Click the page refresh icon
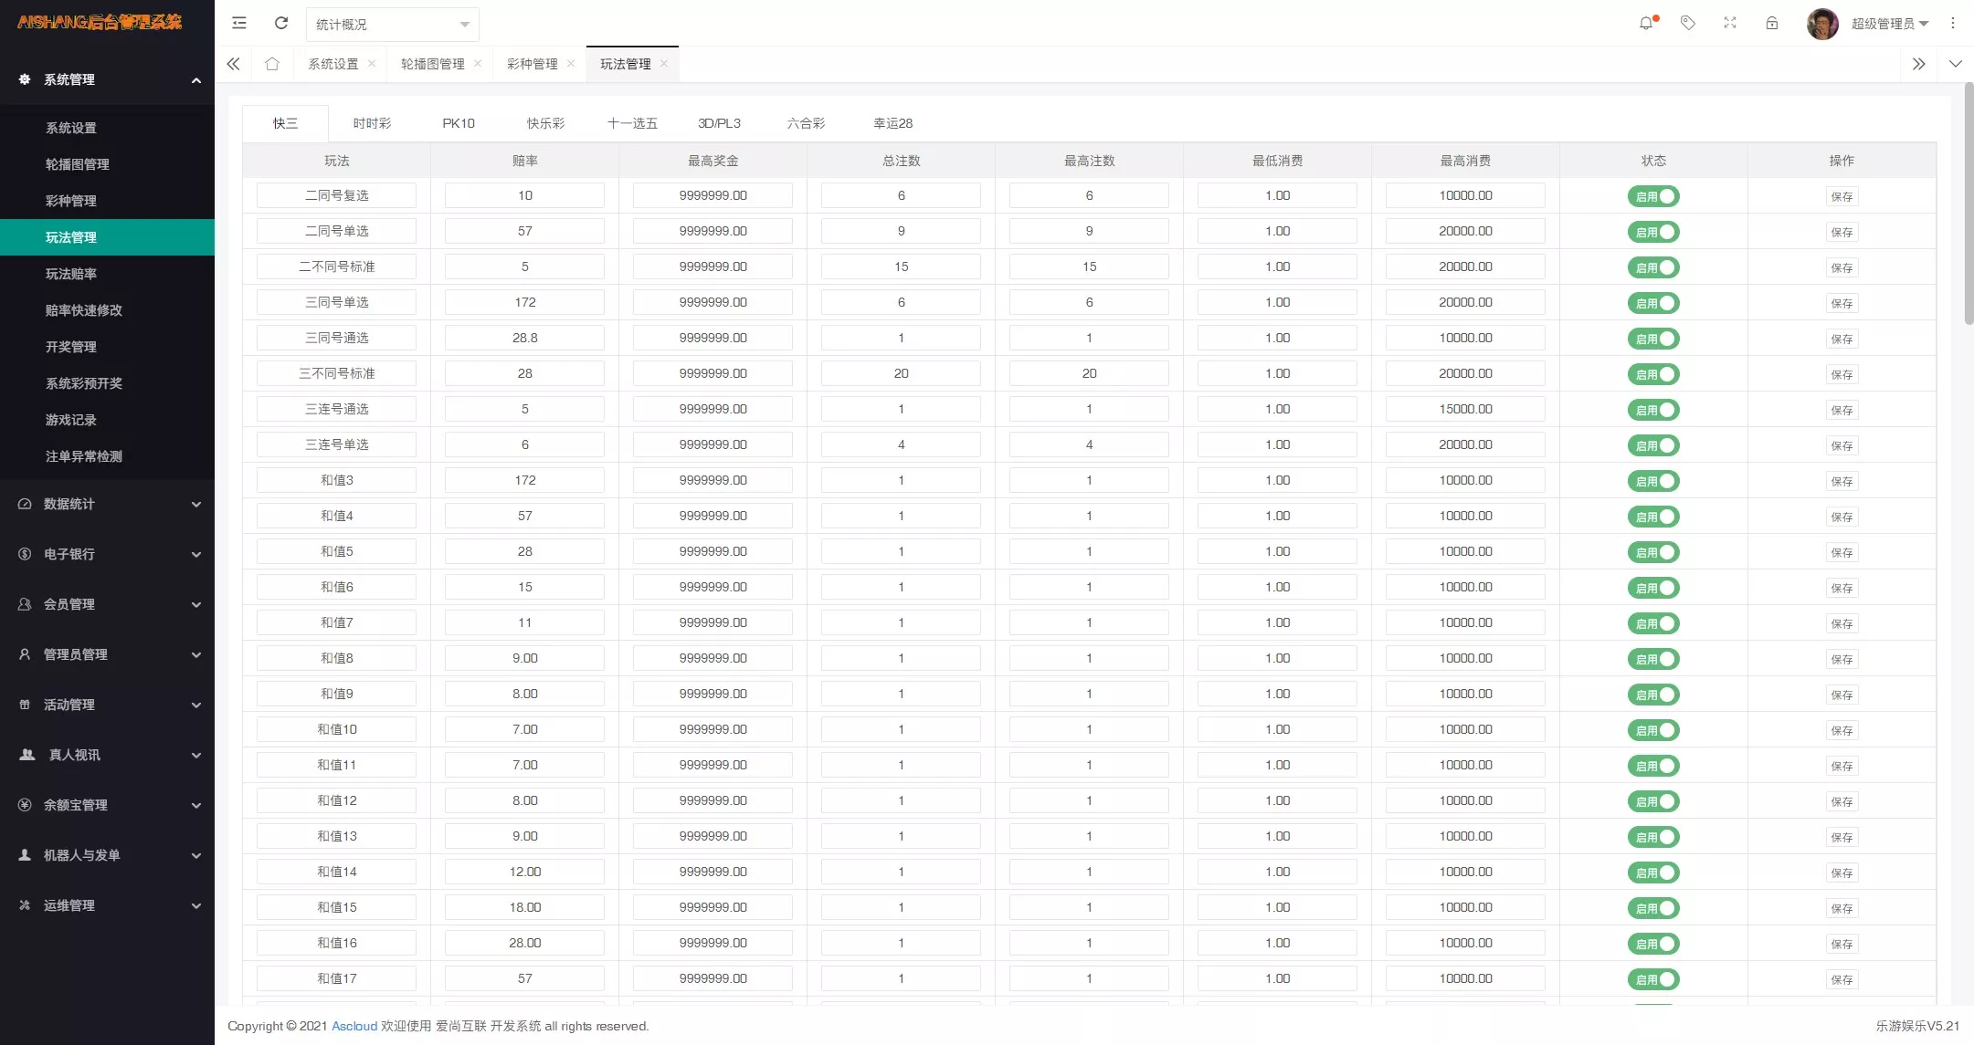 281,22
